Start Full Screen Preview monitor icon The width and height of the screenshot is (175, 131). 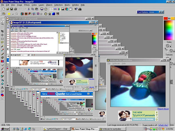(42, 9)
